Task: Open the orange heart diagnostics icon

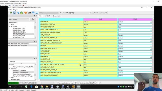Action: (x=26, y=13)
